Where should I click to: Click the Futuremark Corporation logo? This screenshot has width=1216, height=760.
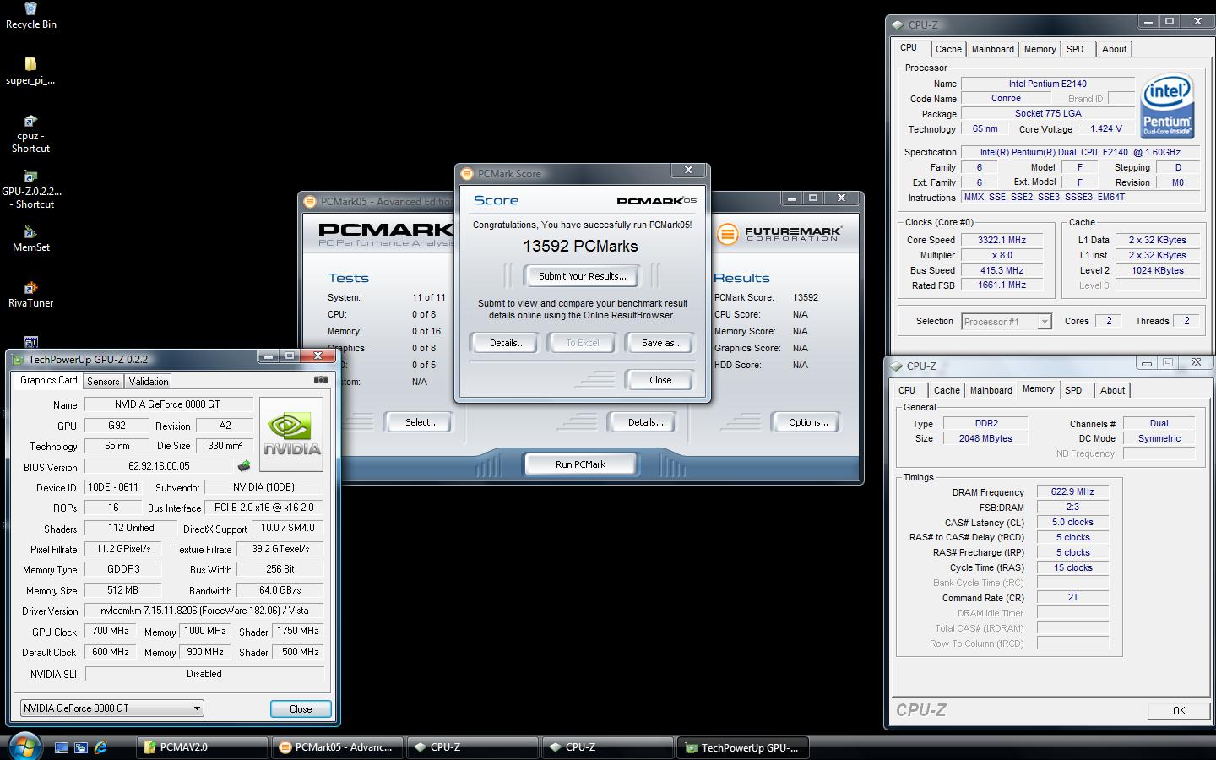point(779,233)
